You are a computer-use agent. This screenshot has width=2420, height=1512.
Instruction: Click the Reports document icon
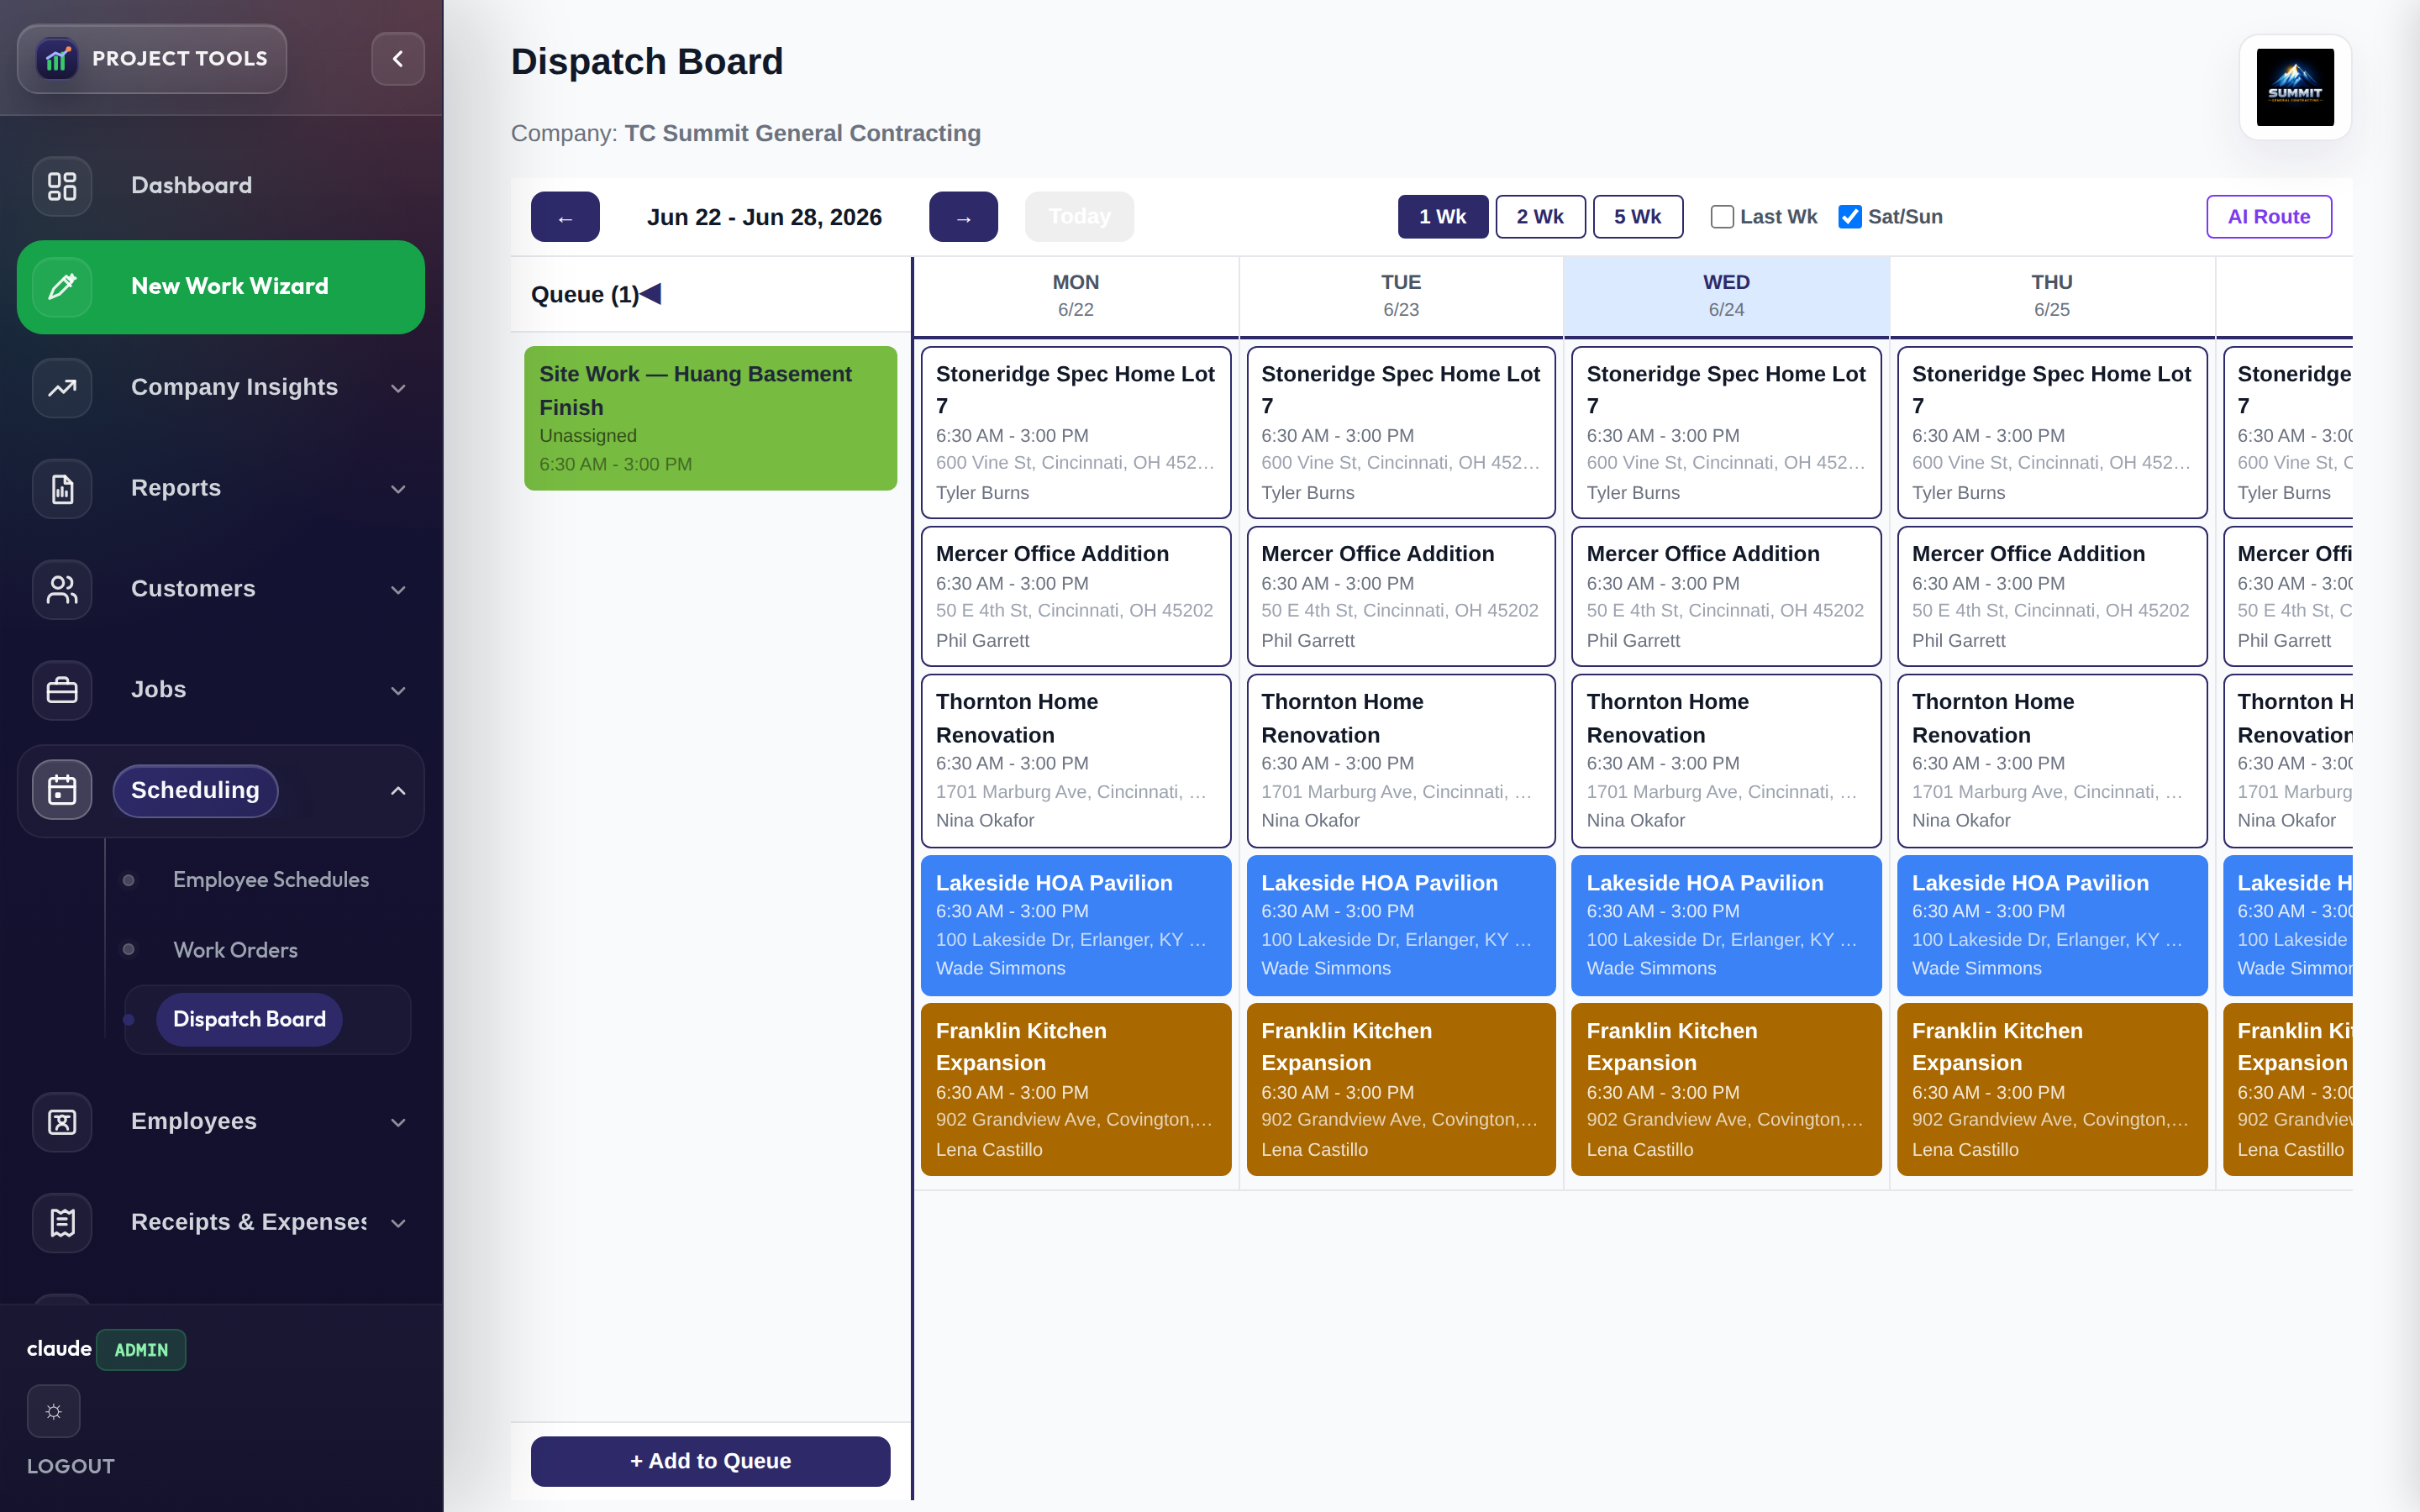(62, 489)
